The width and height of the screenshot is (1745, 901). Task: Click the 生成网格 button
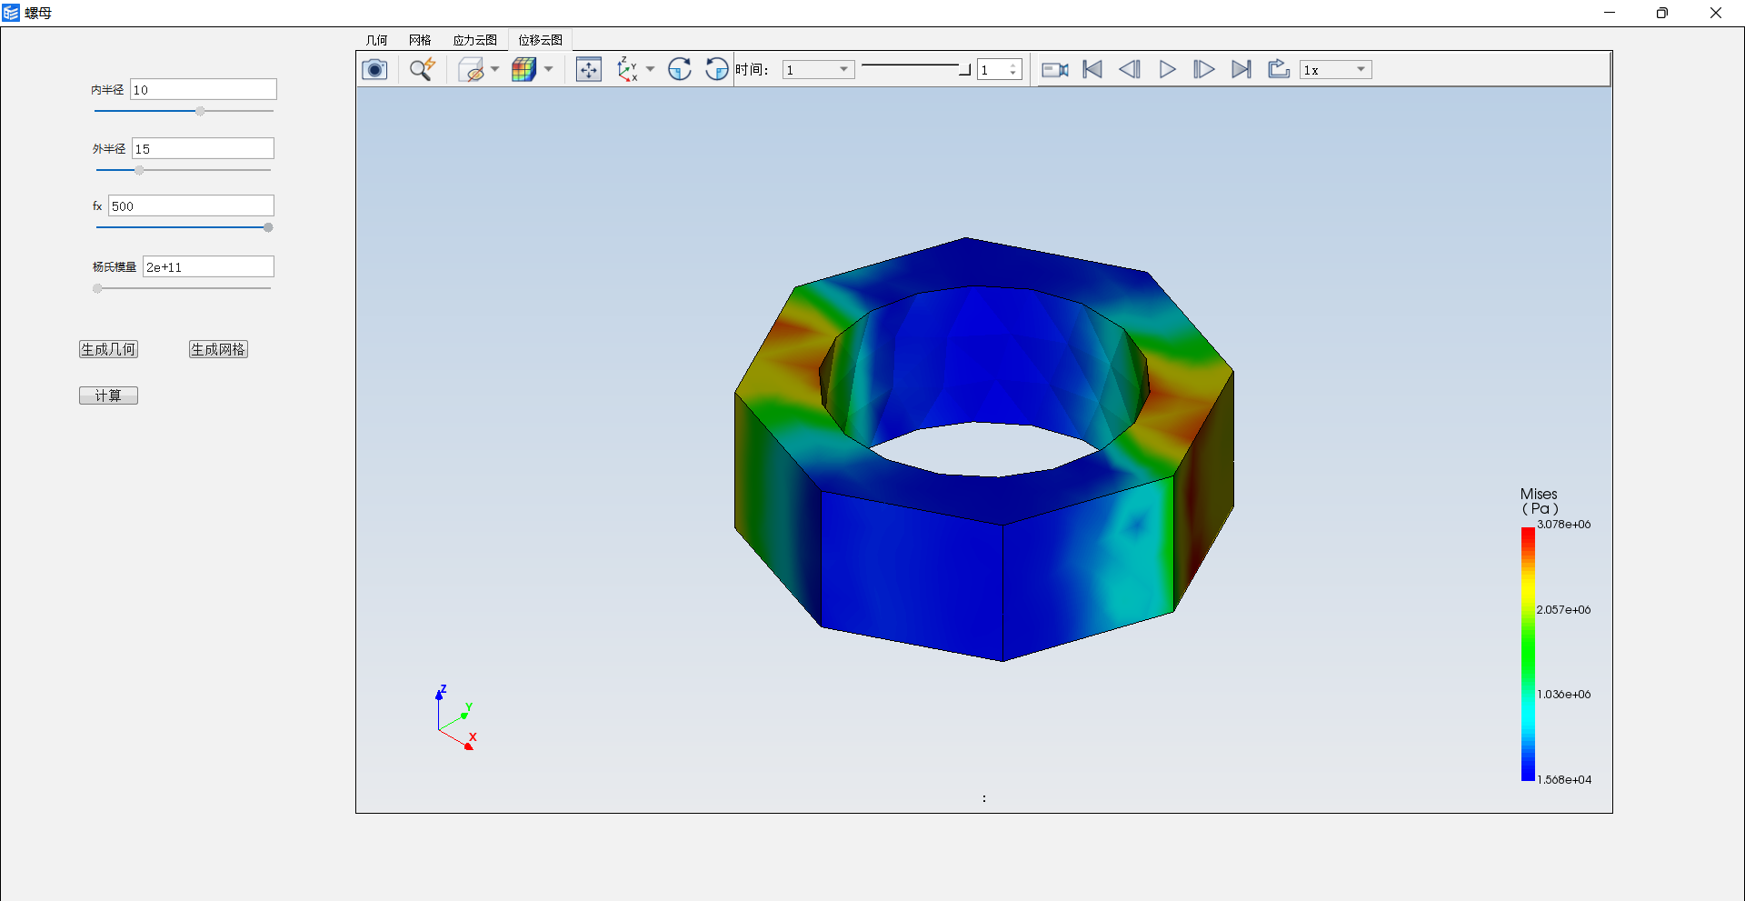point(218,349)
